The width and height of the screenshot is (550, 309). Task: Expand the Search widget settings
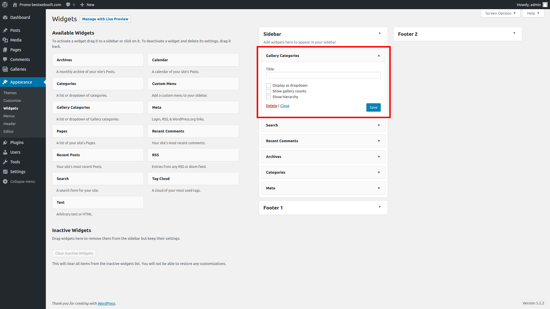pos(379,125)
